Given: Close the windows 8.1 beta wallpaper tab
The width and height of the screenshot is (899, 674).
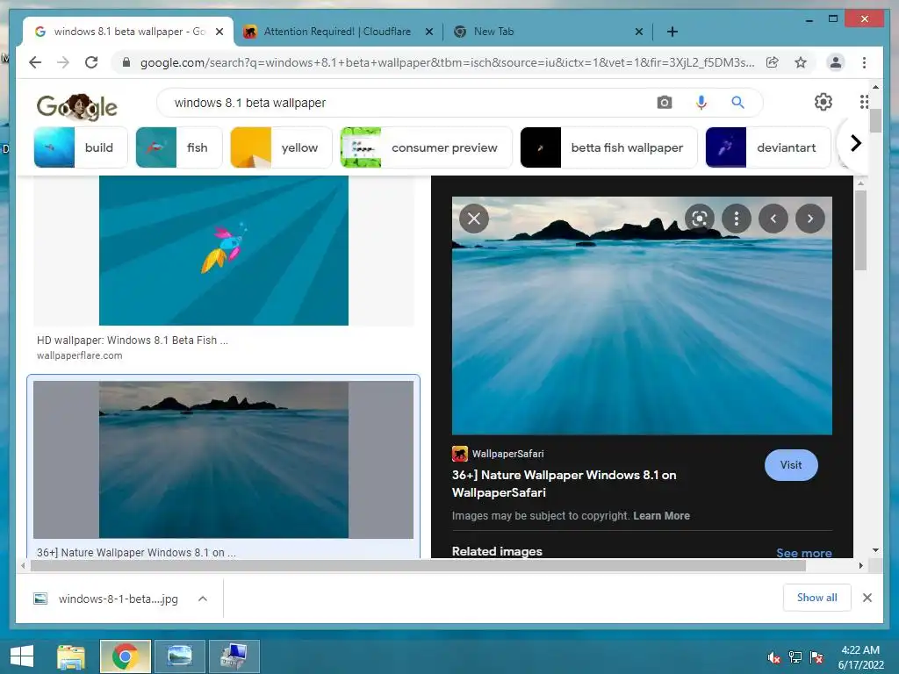Looking at the screenshot, I should 219,32.
